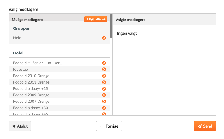Image resolution: width=224 pixels, height=139 pixels.
Task: Add Fodbold 2007 Drenge via arrow icon
Action: click(x=104, y=101)
